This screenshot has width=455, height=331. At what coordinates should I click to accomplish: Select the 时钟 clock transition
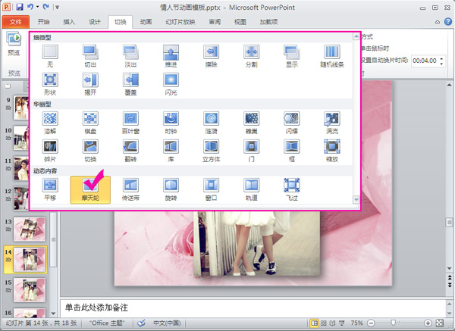point(171,123)
